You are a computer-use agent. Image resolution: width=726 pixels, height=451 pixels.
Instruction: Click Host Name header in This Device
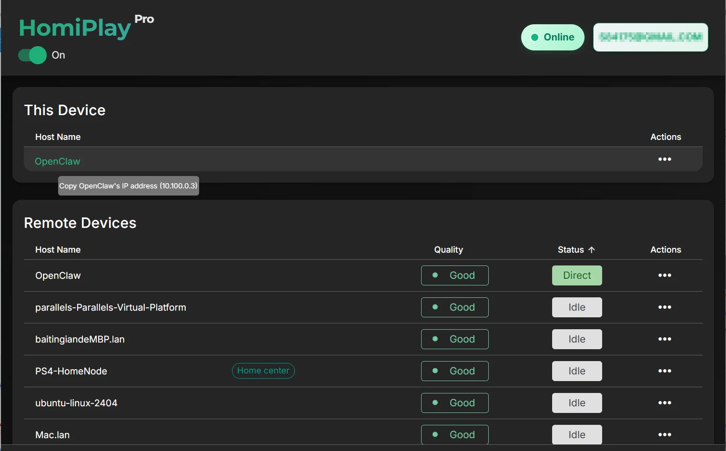(58, 137)
